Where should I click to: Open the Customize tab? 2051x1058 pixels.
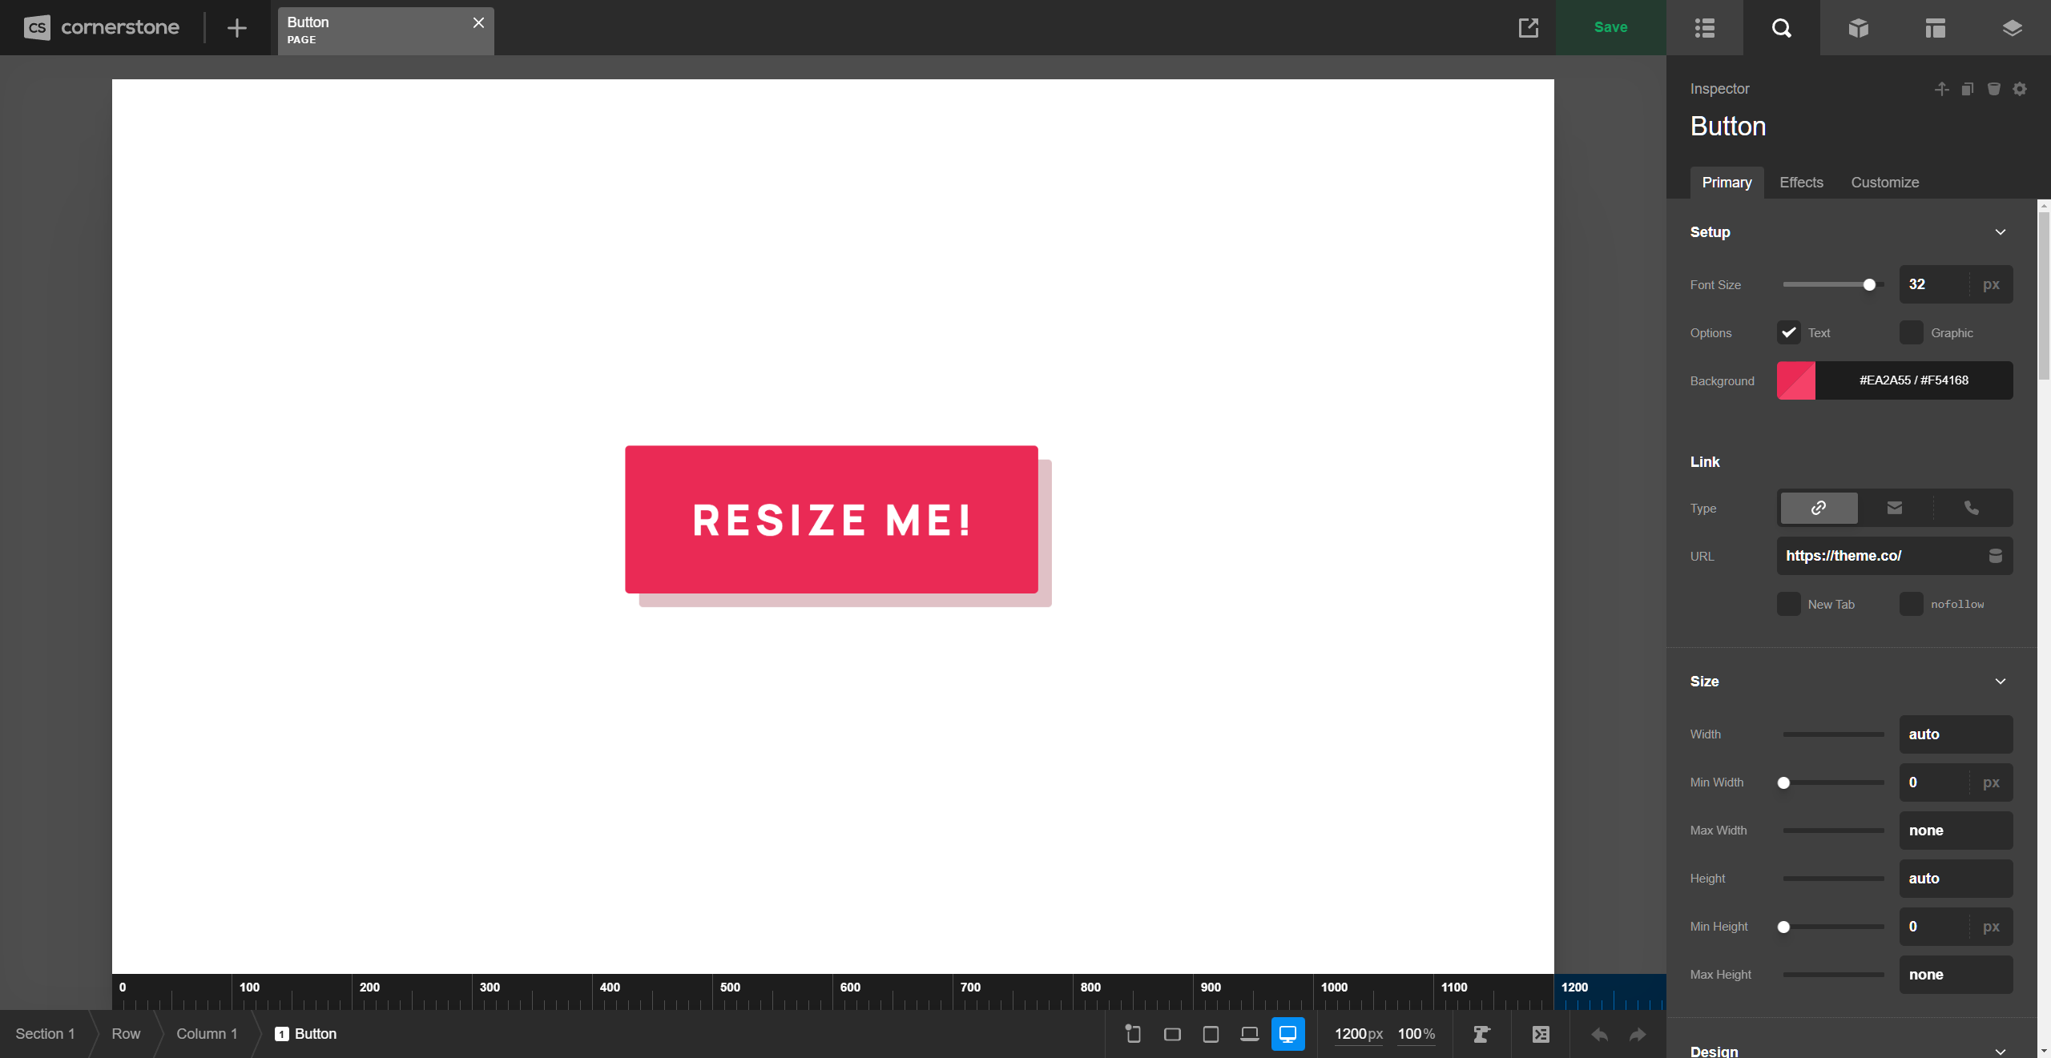tap(1884, 183)
